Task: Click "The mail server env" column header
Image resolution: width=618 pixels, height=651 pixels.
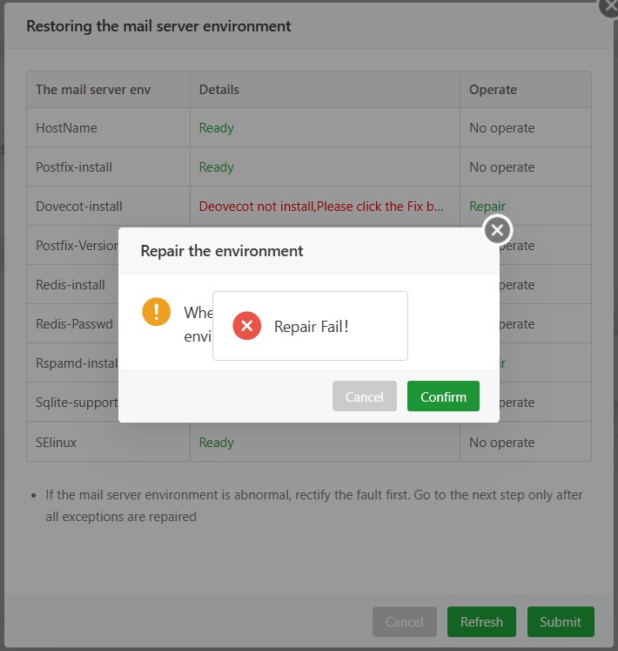Action: point(93,90)
